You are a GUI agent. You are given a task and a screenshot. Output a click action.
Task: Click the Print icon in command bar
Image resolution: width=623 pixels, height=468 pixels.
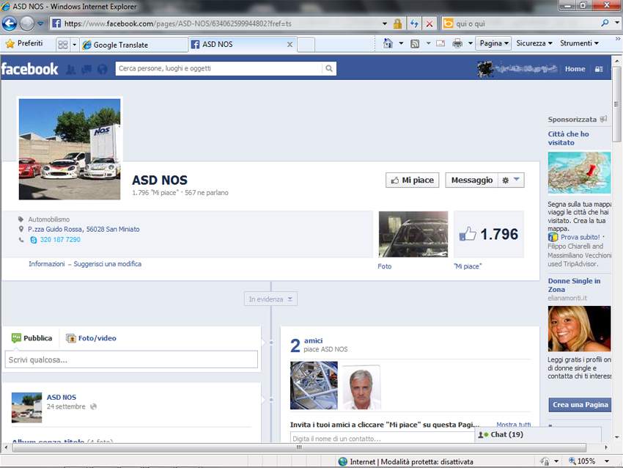coord(457,43)
